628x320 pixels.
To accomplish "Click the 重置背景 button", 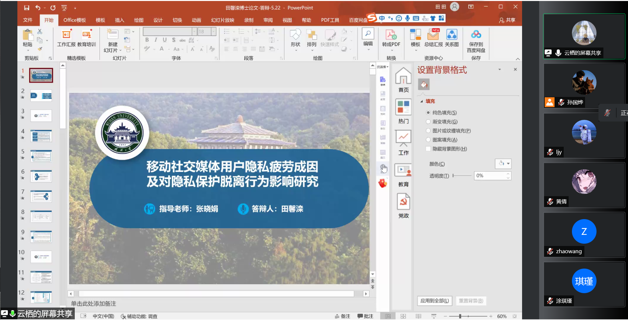I will (x=471, y=301).
